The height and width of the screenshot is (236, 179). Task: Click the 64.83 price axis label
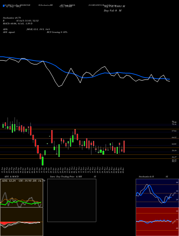pyautogui.click(x=174, y=137)
